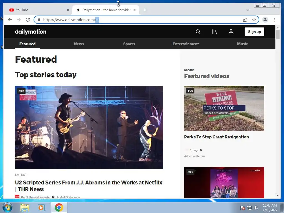Open the Music category tab
This screenshot has height=213, width=284.
point(242,44)
